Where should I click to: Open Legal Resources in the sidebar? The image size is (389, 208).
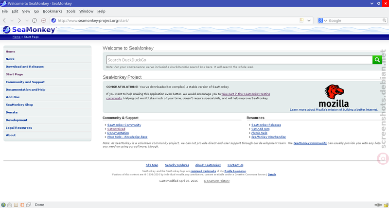tap(19, 128)
